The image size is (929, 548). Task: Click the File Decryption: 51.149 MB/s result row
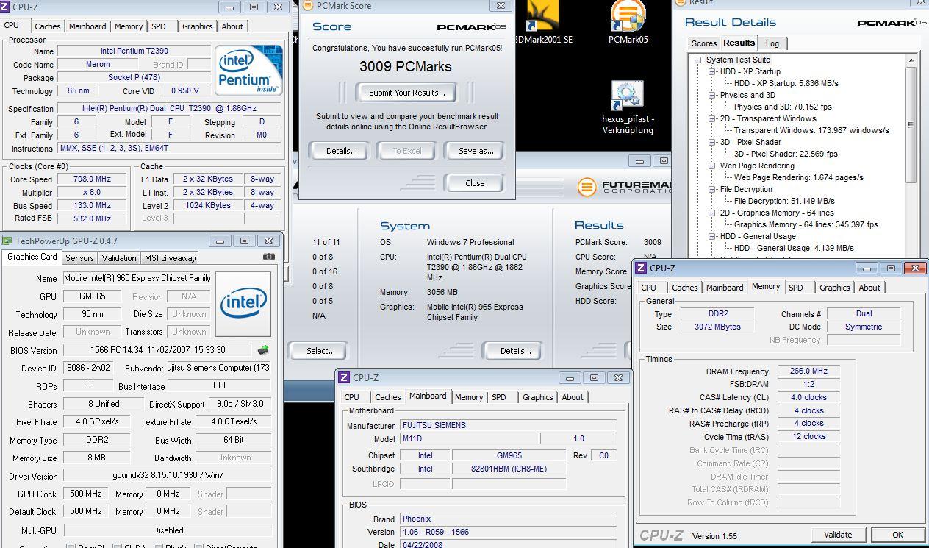coord(784,201)
